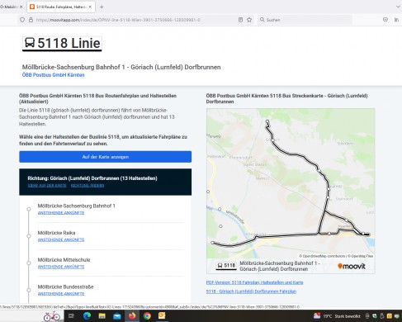Image resolution: width=402 pixels, height=322 pixels.
Task: Select the Möllbrücke Mittelschule stop name
Action: pyautogui.click(x=64, y=260)
